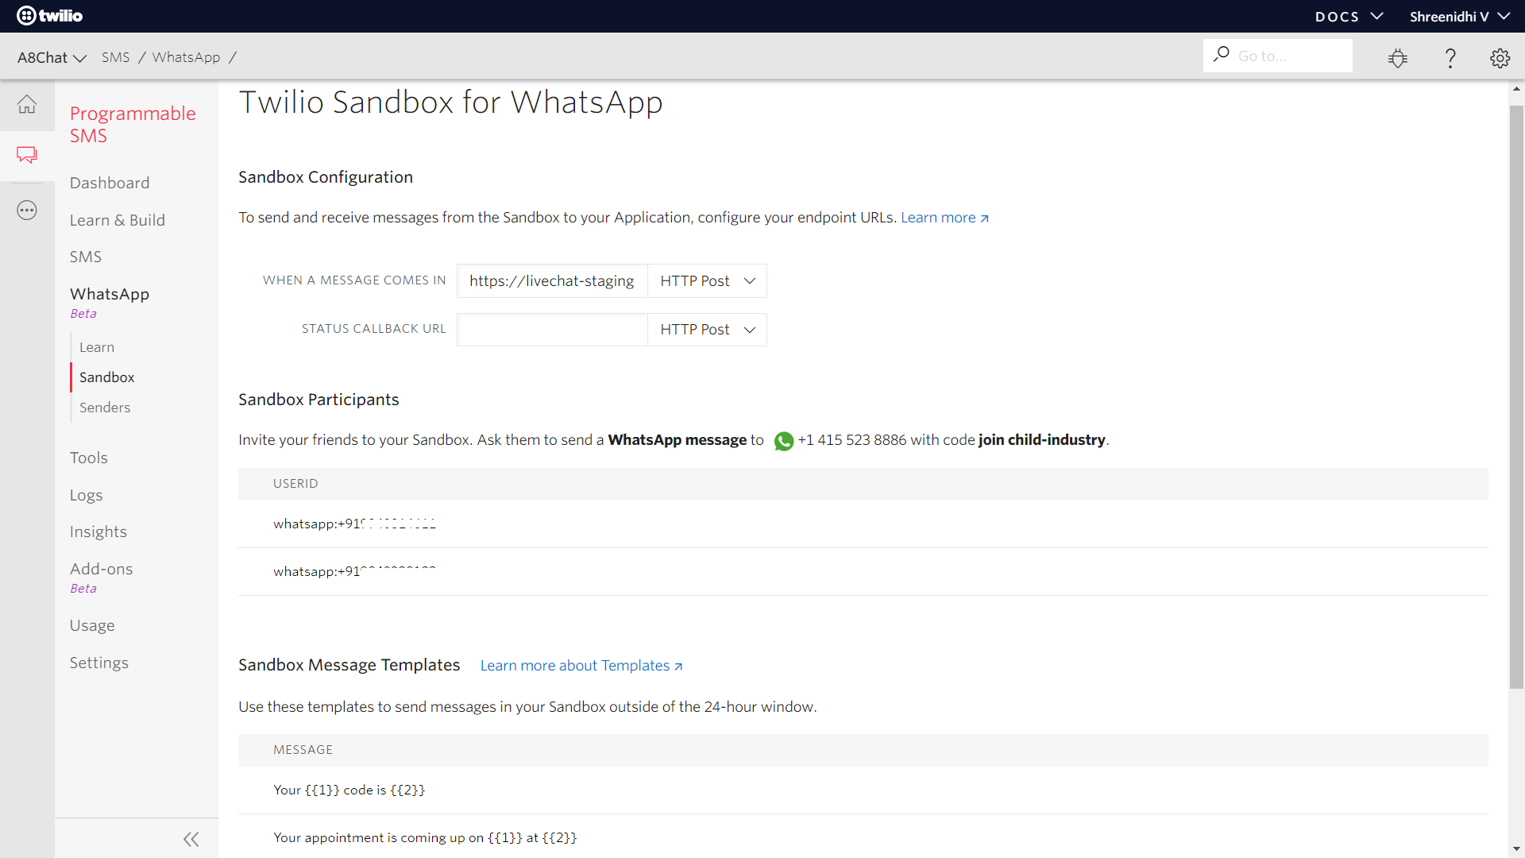
Task: Open the DOCS dropdown menu
Action: (x=1349, y=16)
